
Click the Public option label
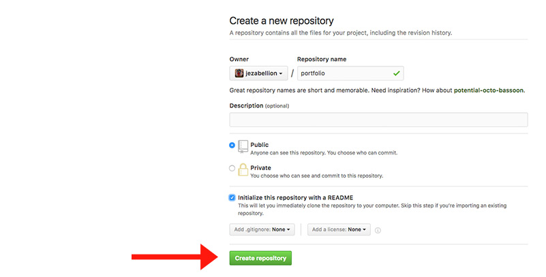pyautogui.click(x=260, y=145)
